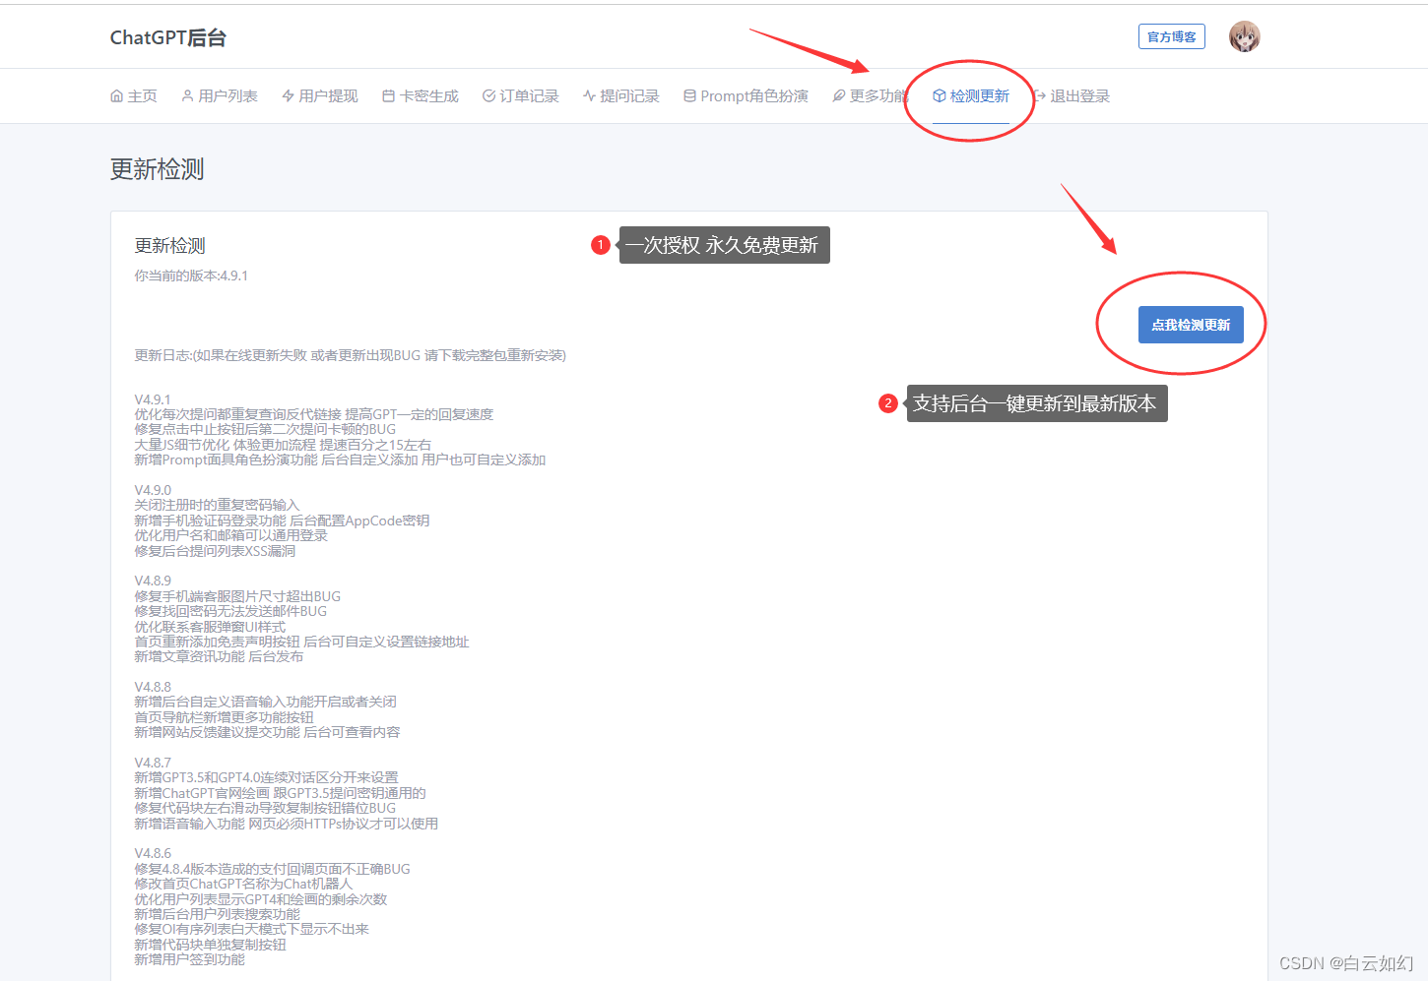Click the ChatGPT后台 site title
This screenshot has width=1428, height=981.
point(168,37)
